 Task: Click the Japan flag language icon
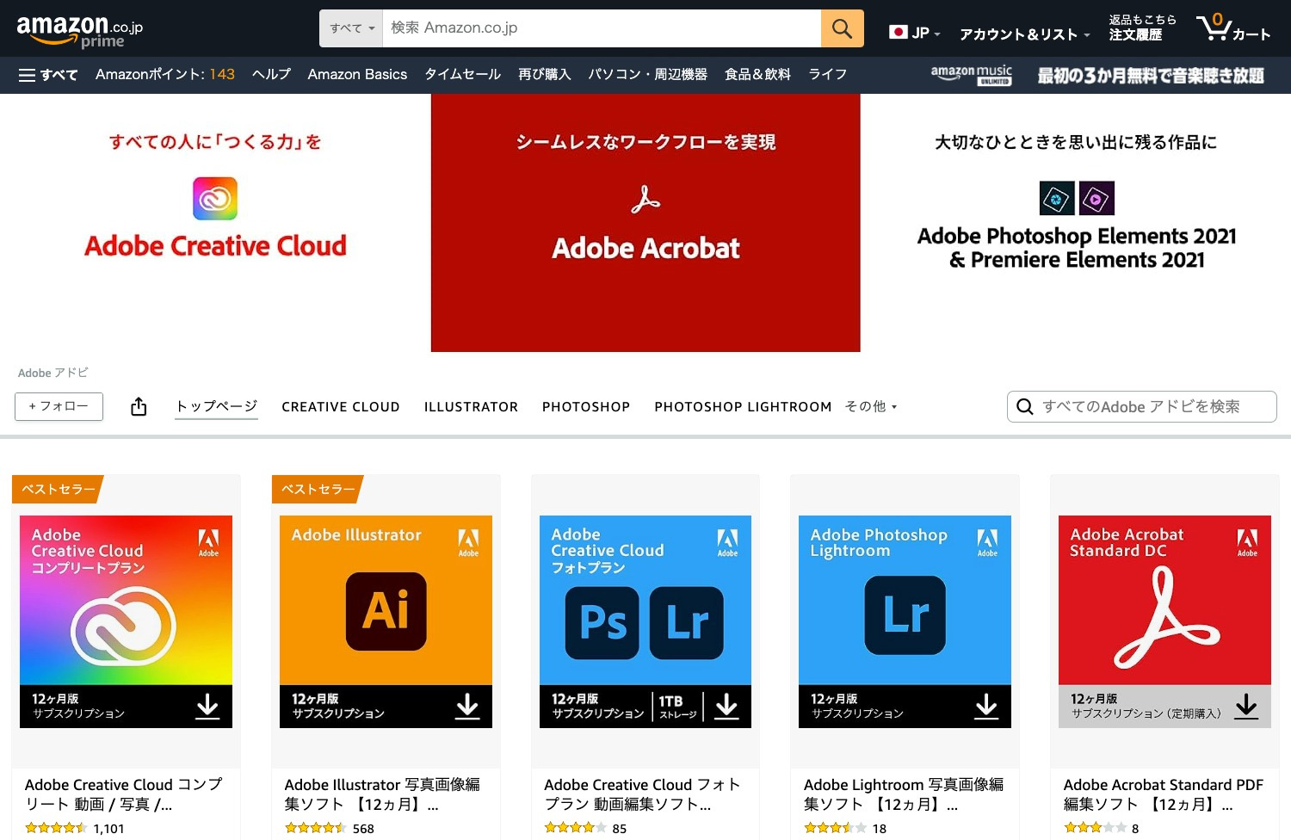pyautogui.click(x=898, y=32)
